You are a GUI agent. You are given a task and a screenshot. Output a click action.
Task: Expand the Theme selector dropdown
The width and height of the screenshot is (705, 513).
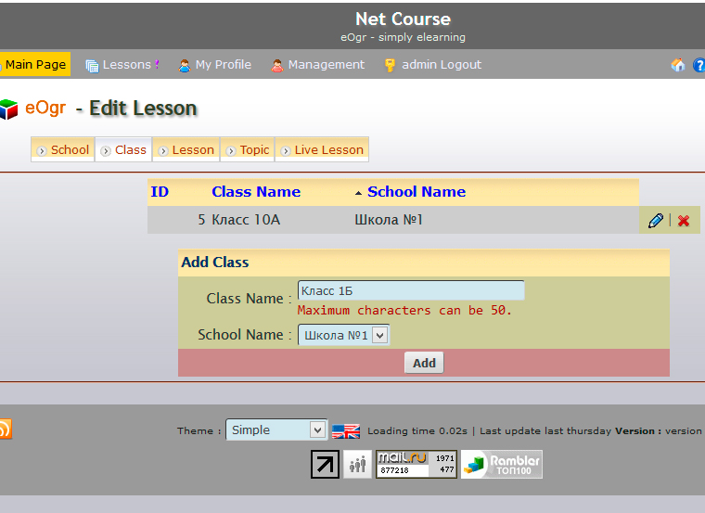(276, 430)
